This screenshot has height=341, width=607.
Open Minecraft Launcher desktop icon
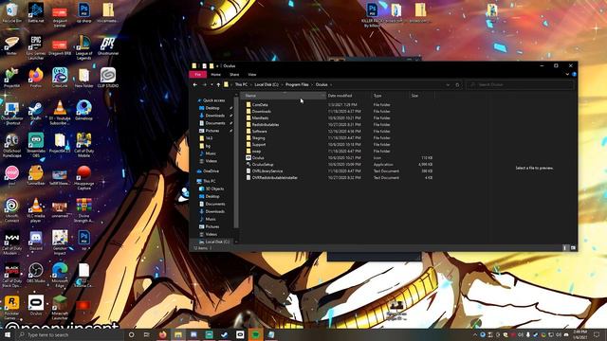60,307
